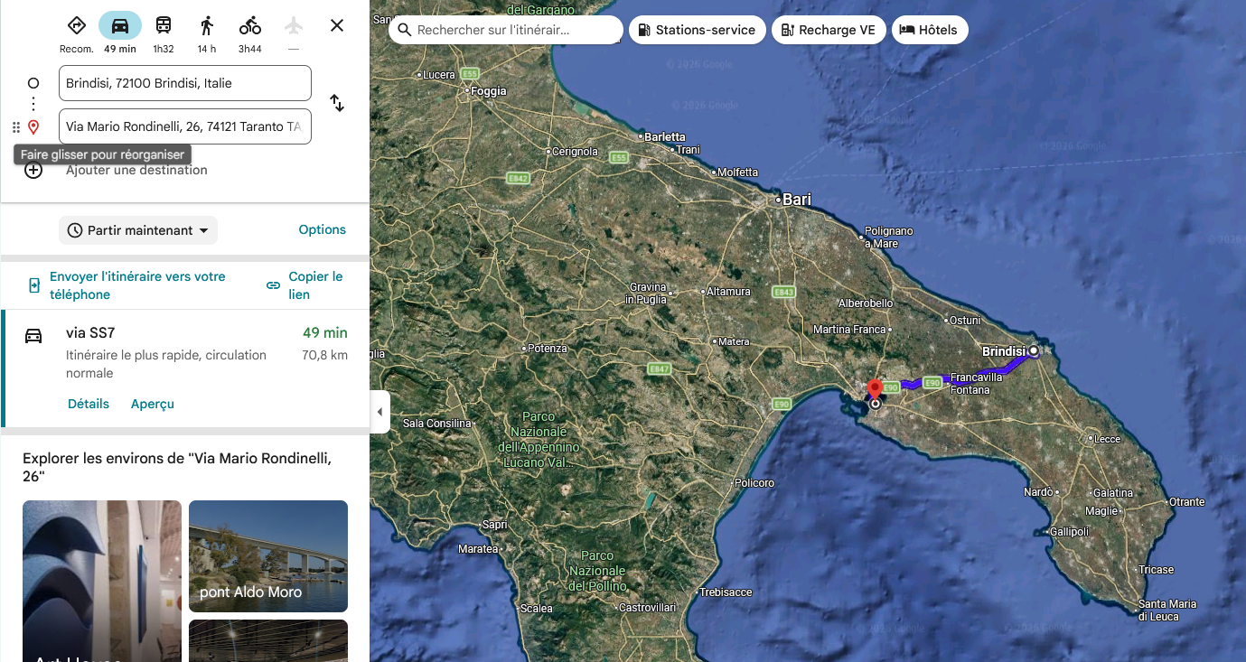Image resolution: width=1246 pixels, height=662 pixels.
Task: Select the flight travel mode icon
Action: tap(294, 25)
